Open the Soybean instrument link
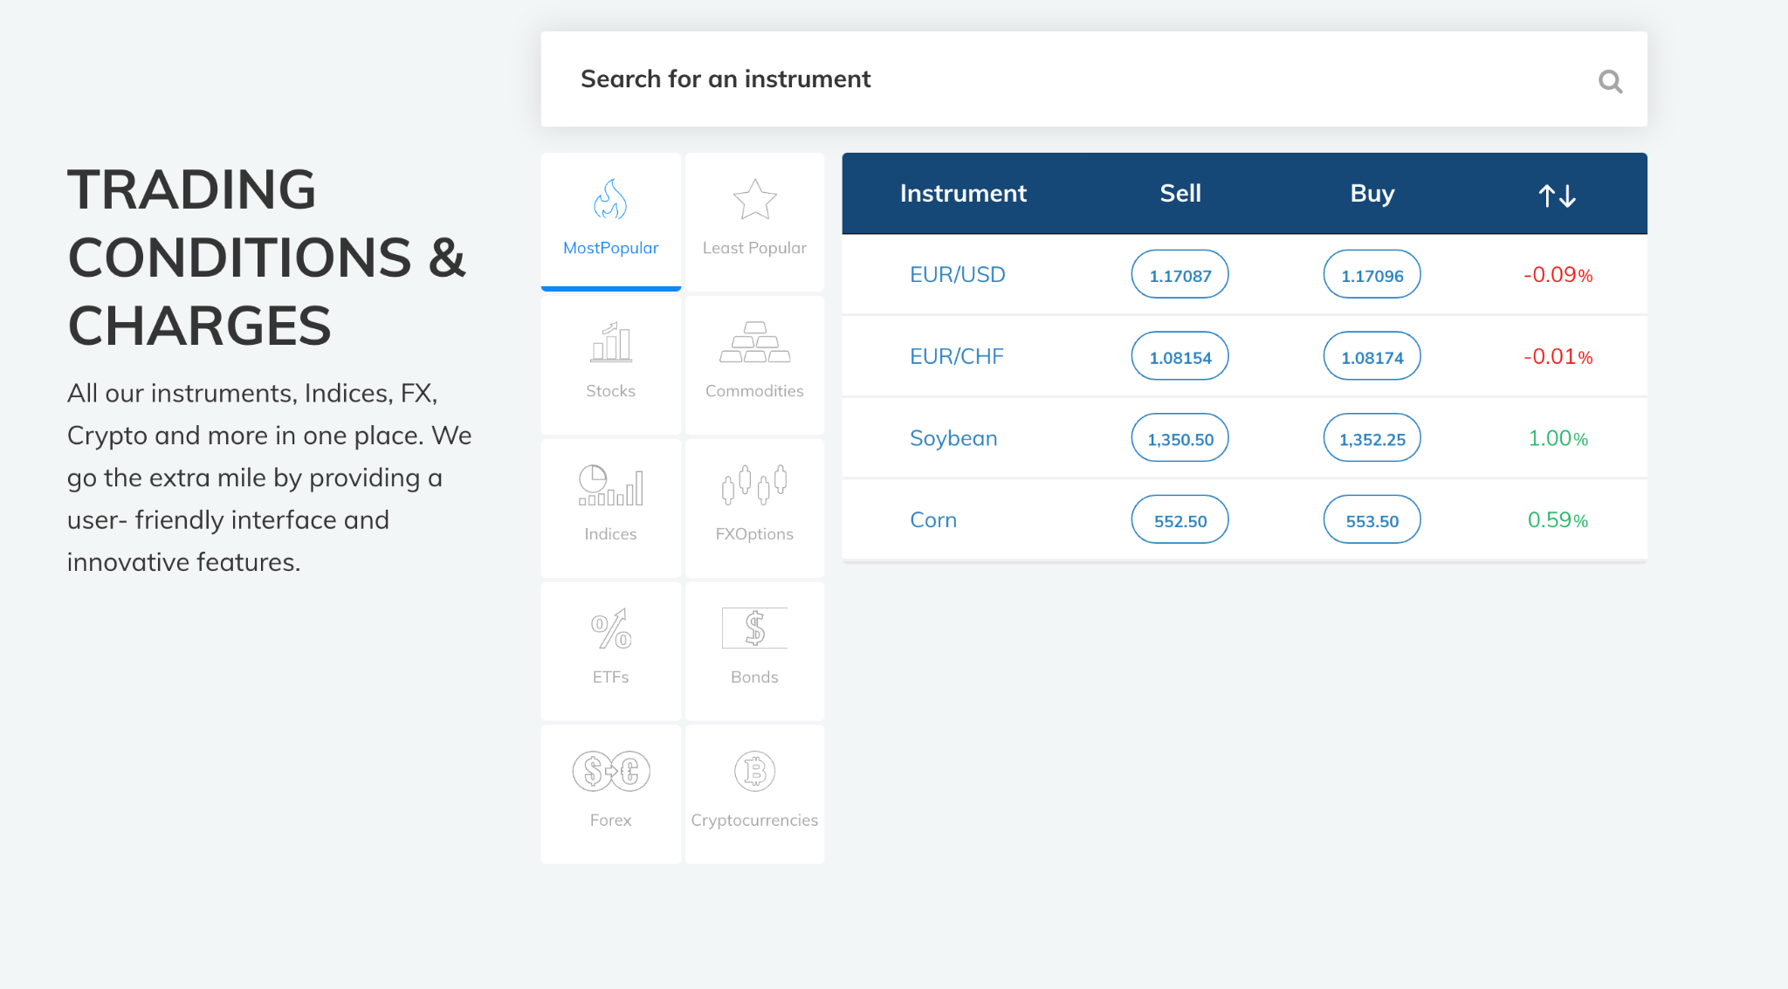Screen dimensions: 1788x989 953,438
